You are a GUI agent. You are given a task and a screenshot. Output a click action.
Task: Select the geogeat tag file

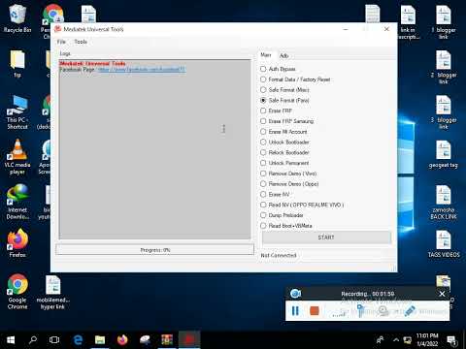[x=444, y=154]
